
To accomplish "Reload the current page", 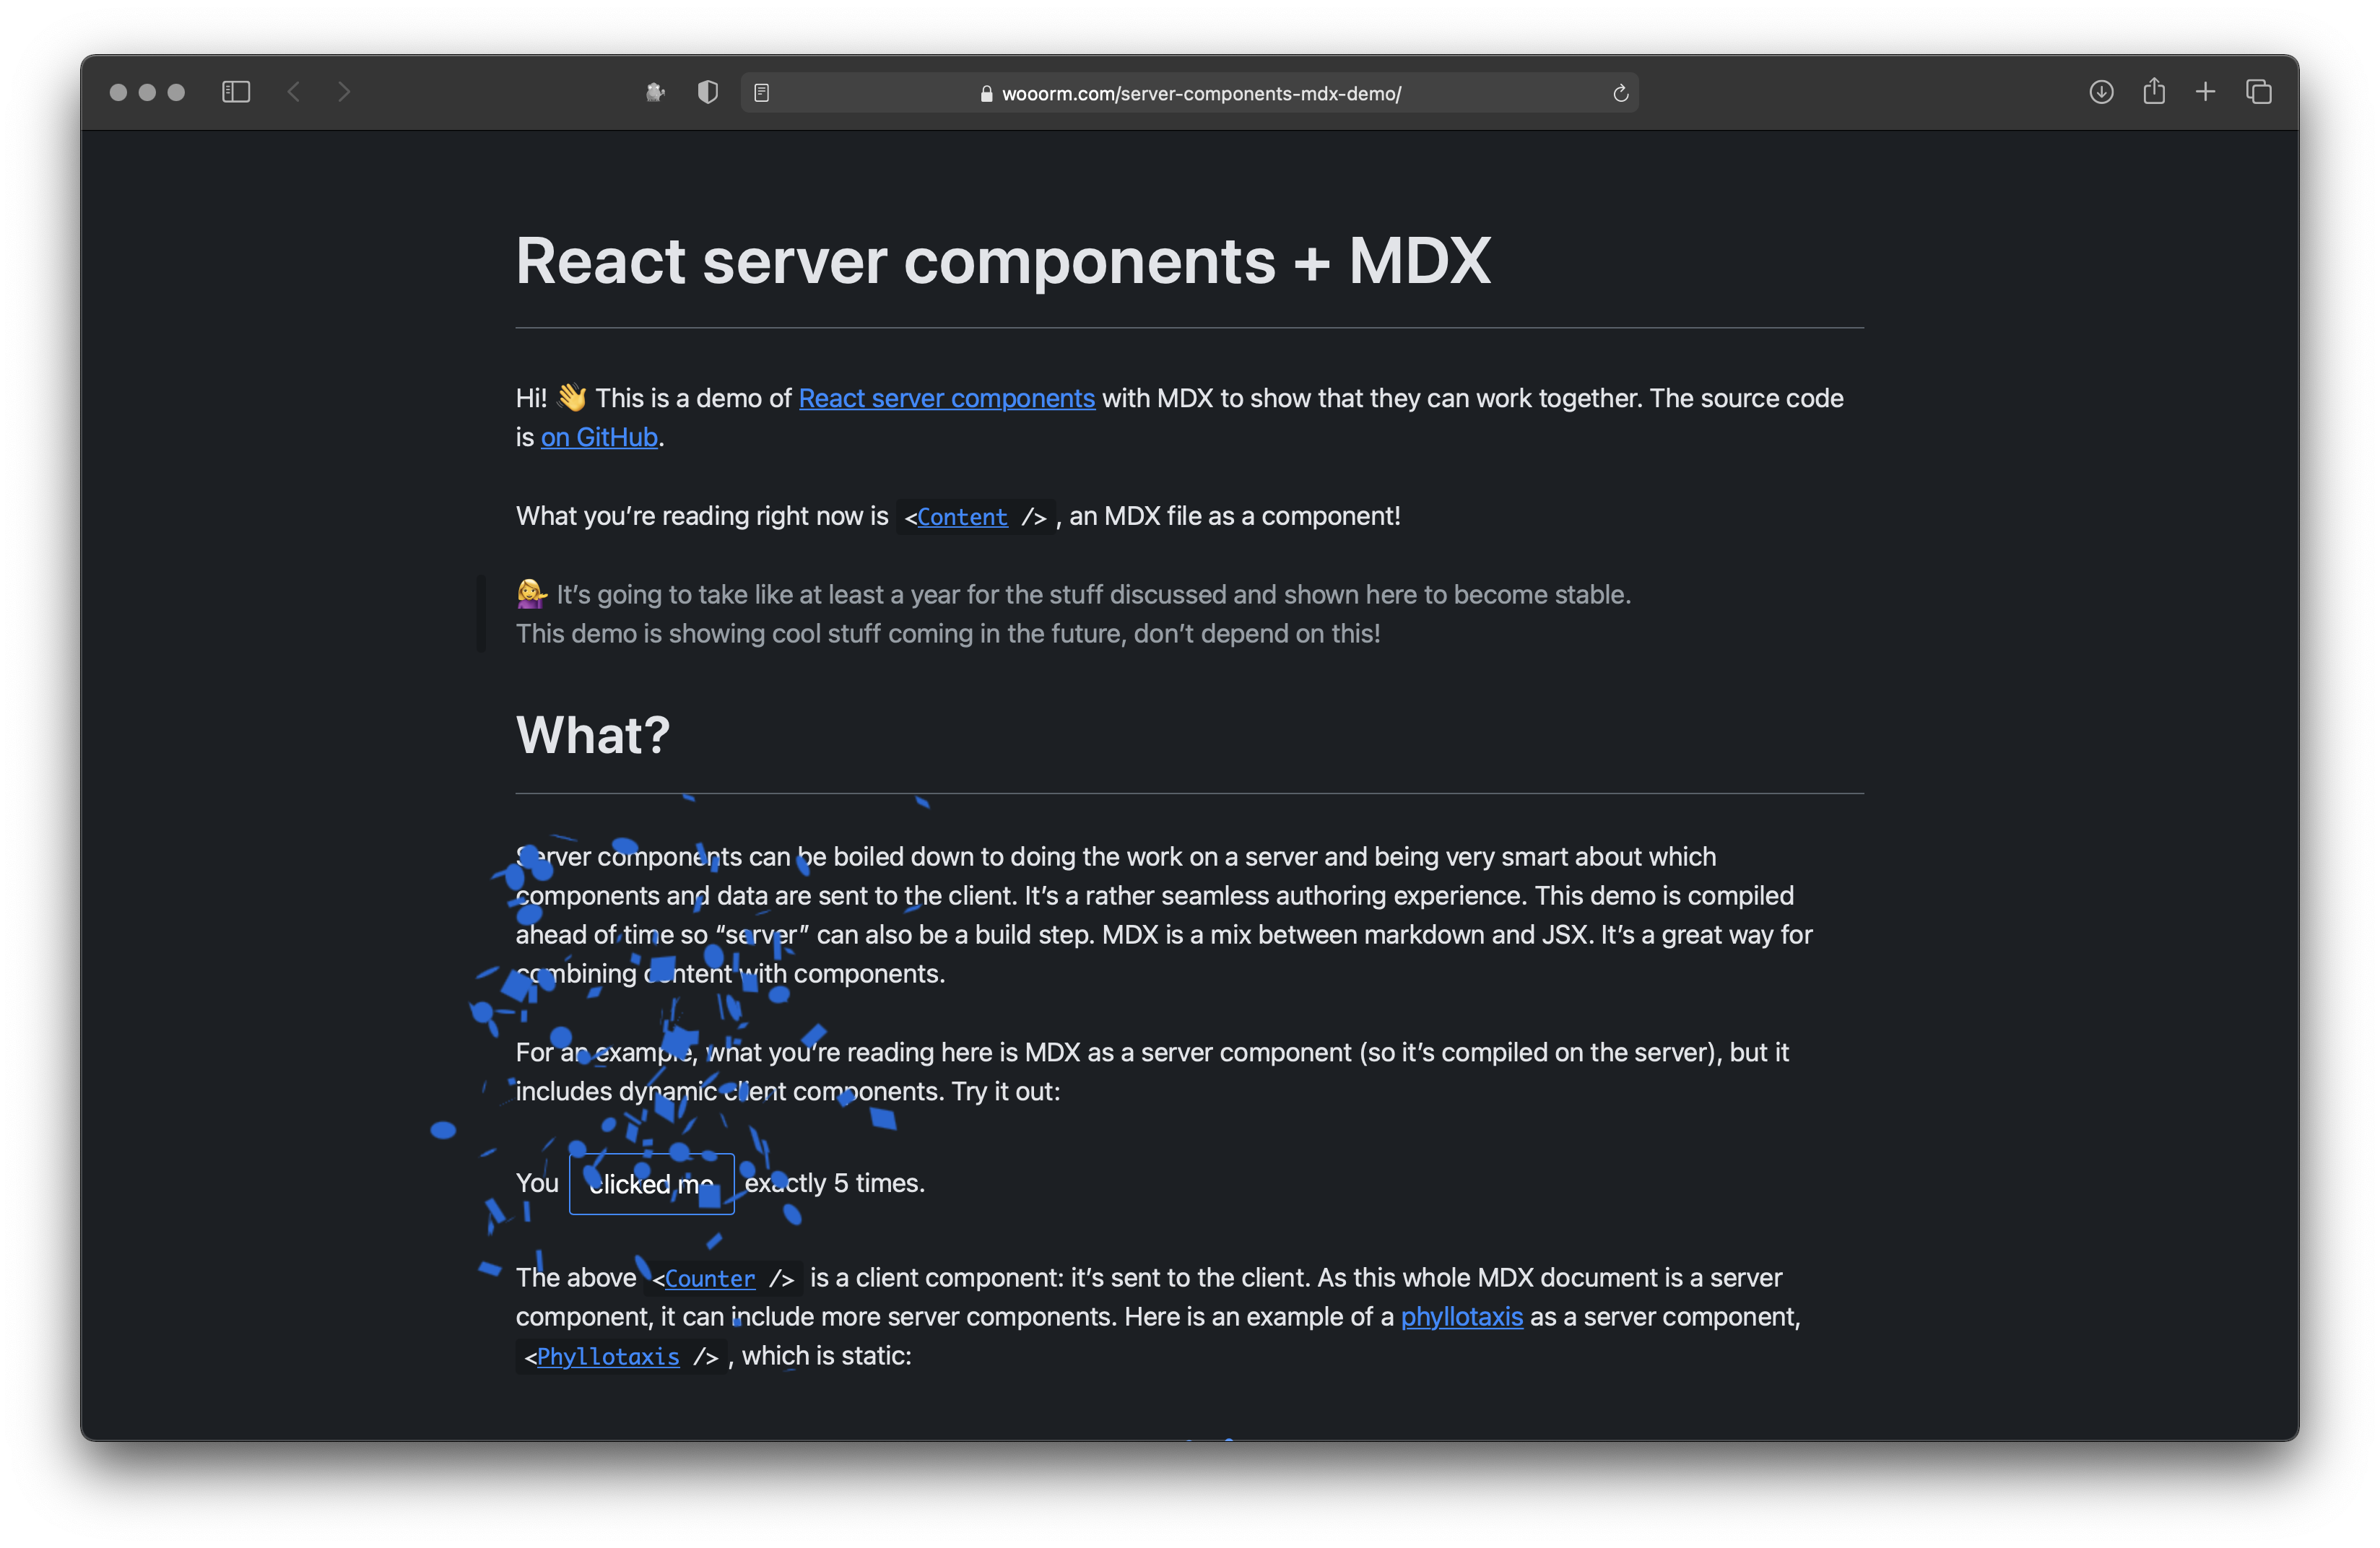I will [x=1620, y=93].
